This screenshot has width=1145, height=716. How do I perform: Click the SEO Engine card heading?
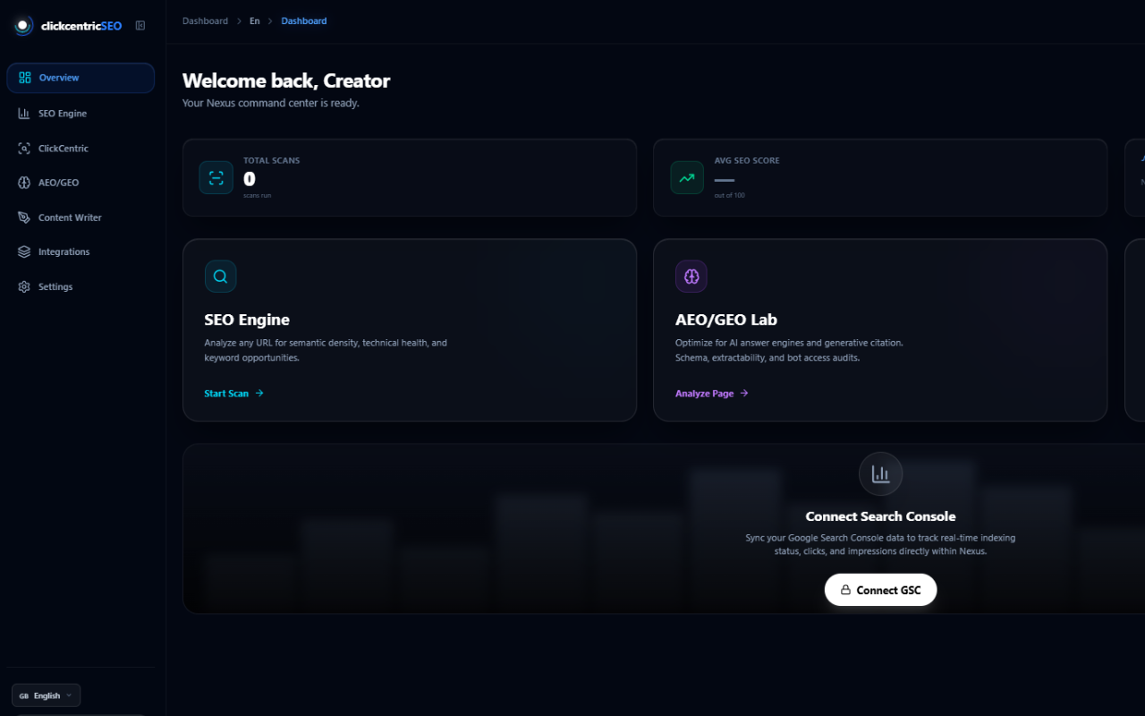pyautogui.click(x=247, y=320)
